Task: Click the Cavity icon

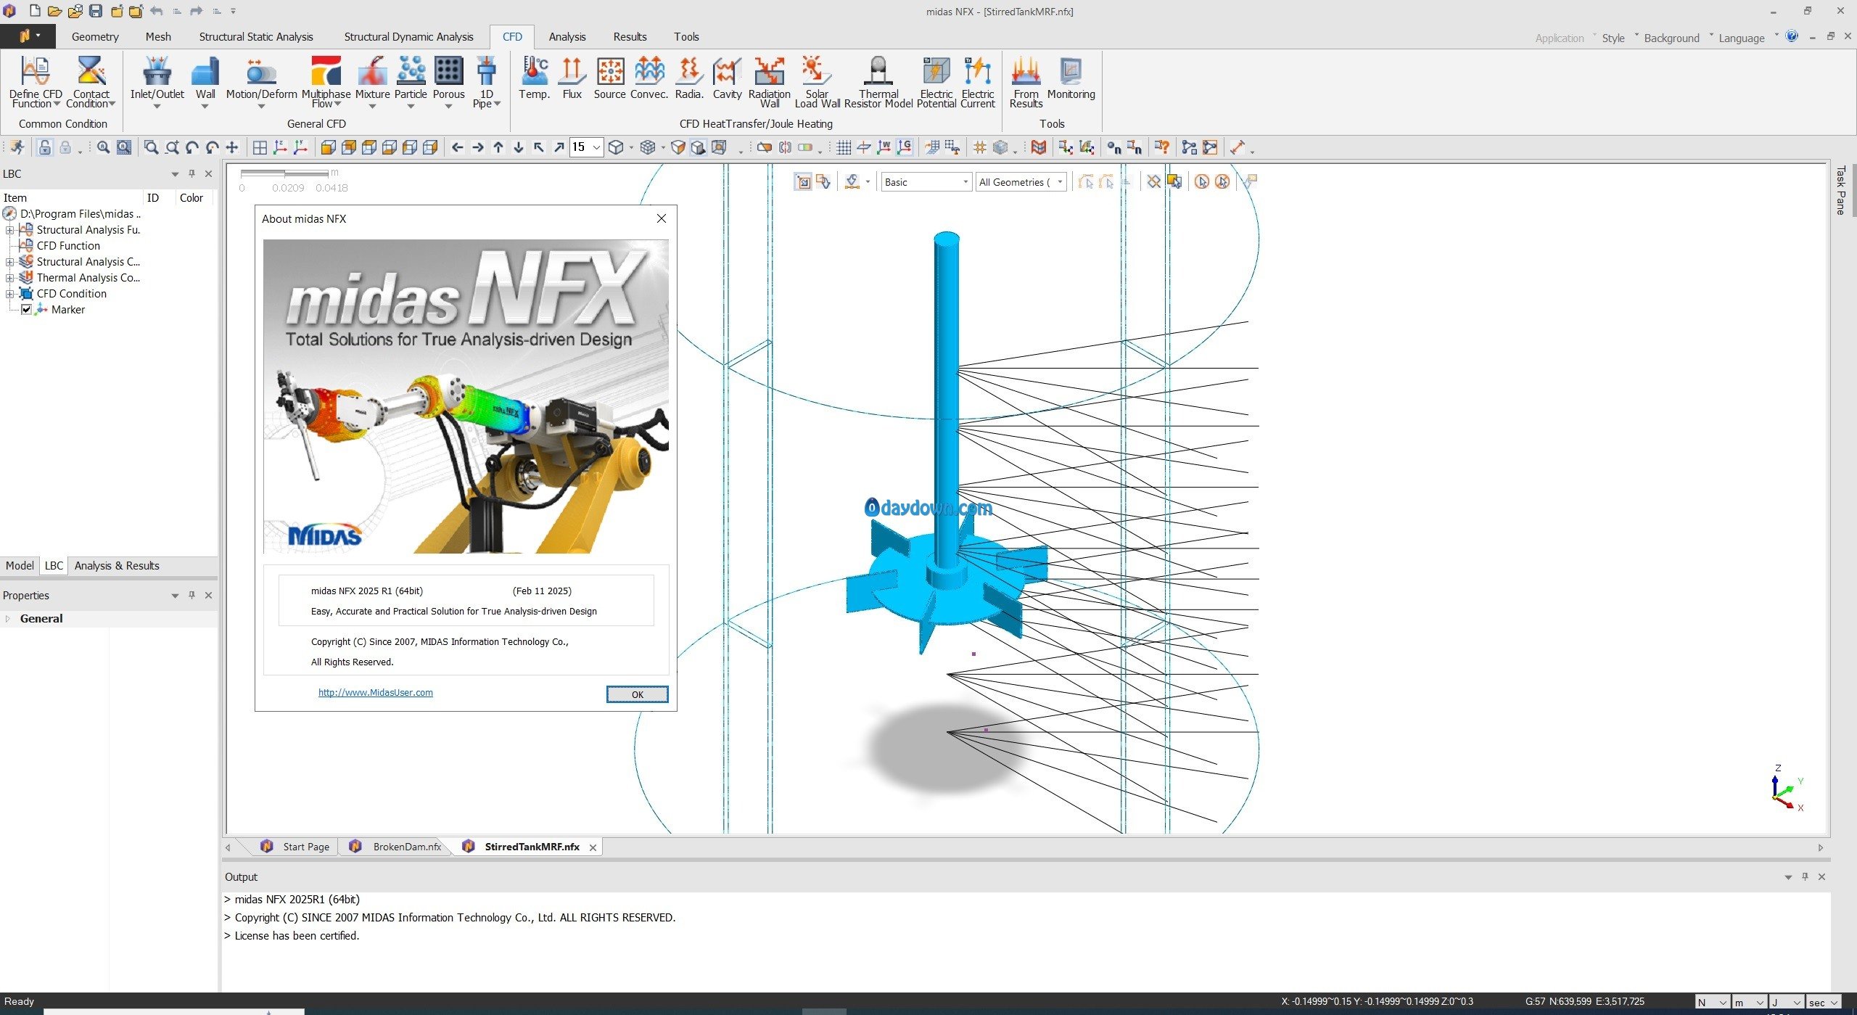Action: click(727, 77)
